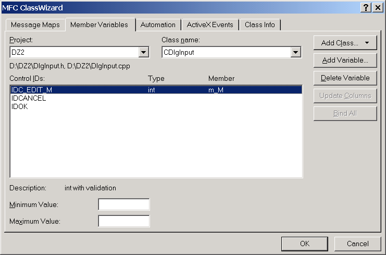Dismiss the dialog with Cancel
This screenshot has width=386, height=255.
coord(357,244)
